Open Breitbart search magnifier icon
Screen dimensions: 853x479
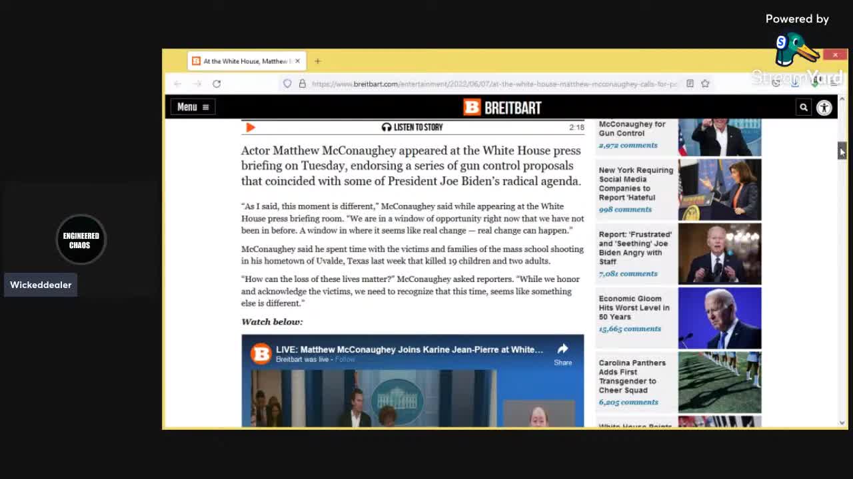click(804, 107)
